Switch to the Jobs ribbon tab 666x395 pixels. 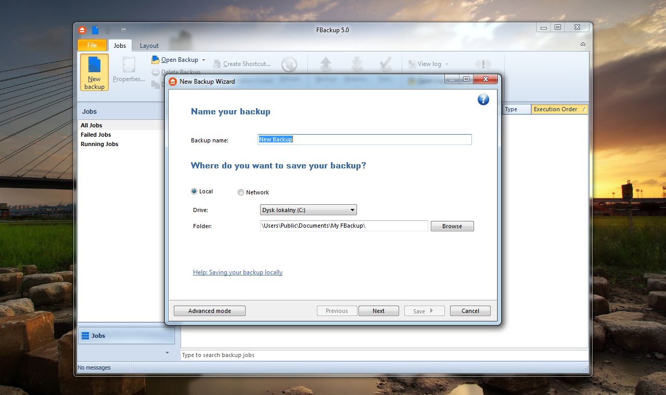click(120, 45)
